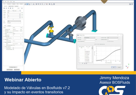Click the axis orientation icon in toolbar

click(x=33, y=4)
